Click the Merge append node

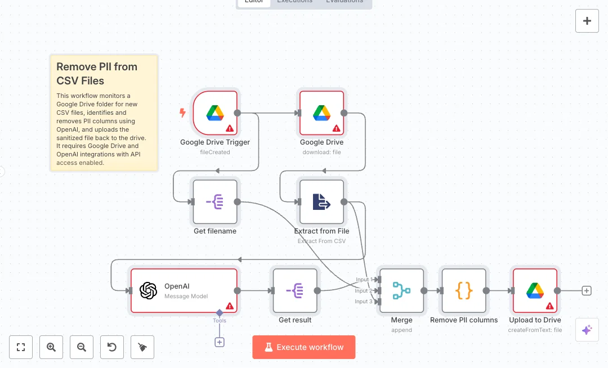401,290
